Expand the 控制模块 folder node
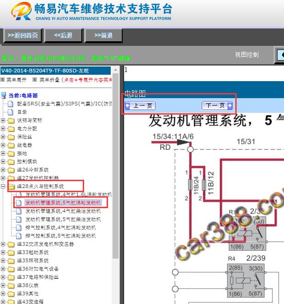This screenshot has width=284, height=304. tap(3, 161)
